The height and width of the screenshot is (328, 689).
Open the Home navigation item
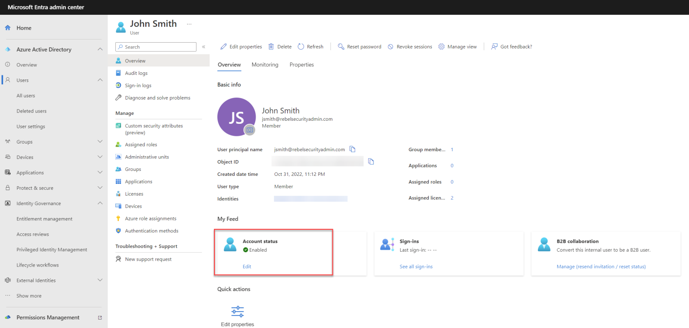tap(25, 27)
